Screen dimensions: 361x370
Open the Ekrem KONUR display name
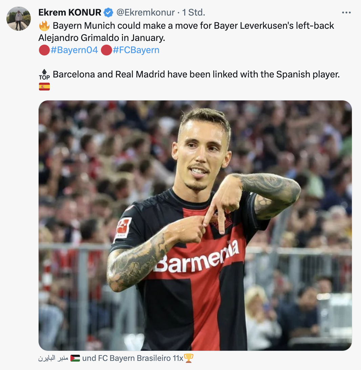point(70,13)
